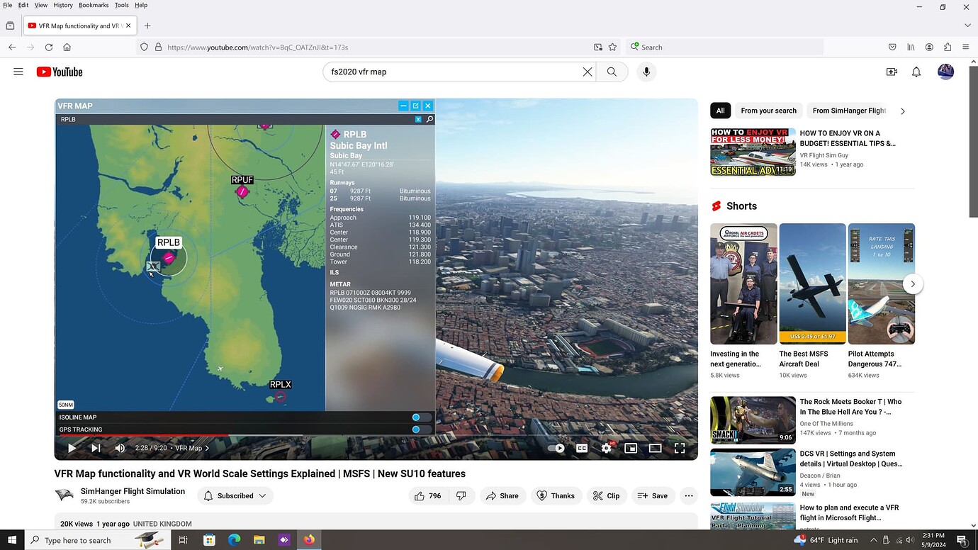Open YouTube notifications bell
Screen dimensions: 978x550
click(916, 71)
